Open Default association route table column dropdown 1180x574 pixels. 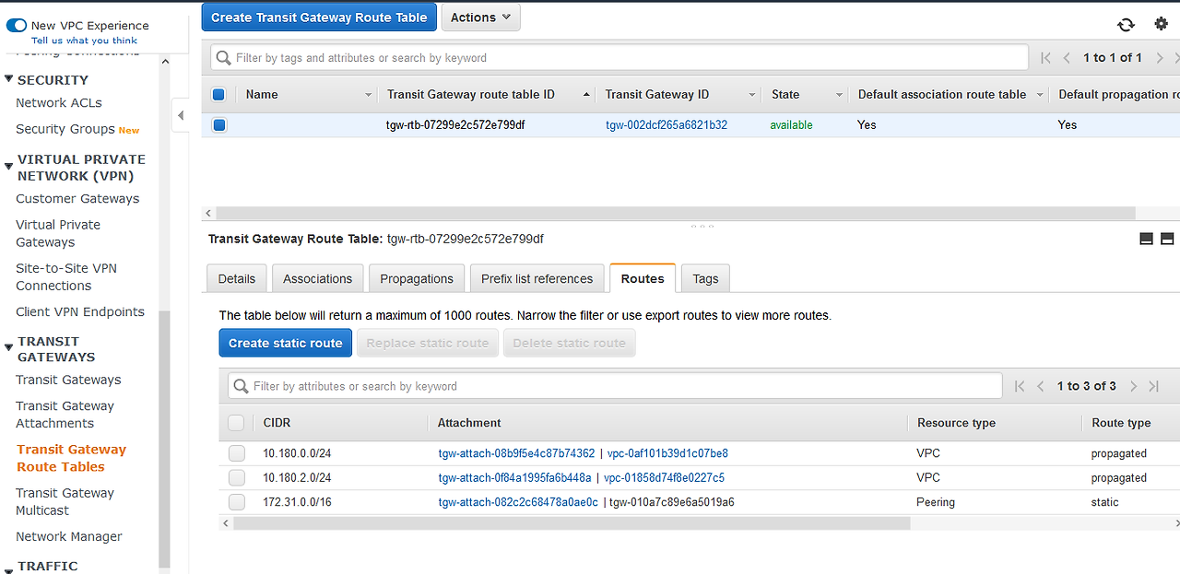coord(1040,95)
